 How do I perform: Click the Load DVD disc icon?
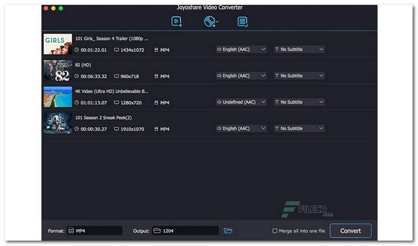coord(210,21)
